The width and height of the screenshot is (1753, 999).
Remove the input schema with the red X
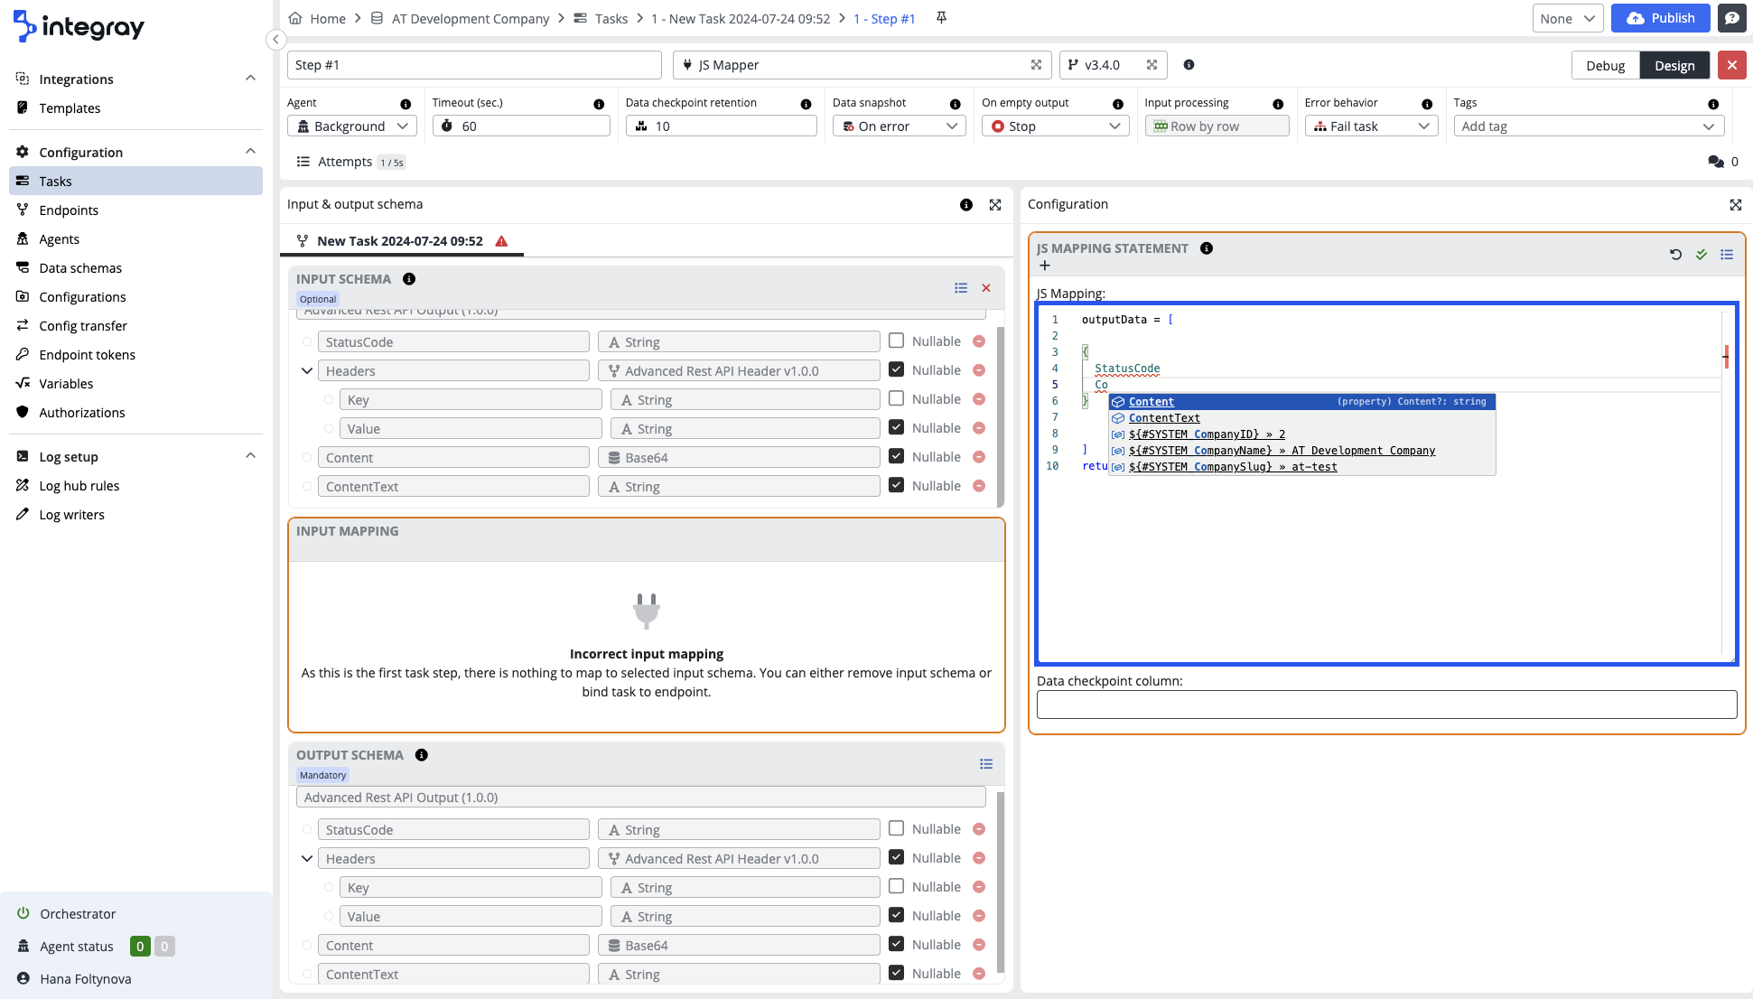click(x=986, y=288)
